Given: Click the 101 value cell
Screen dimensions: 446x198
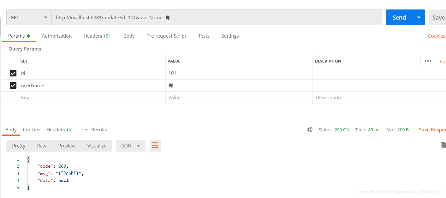Looking at the screenshot, I should pyautogui.click(x=239, y=73).
